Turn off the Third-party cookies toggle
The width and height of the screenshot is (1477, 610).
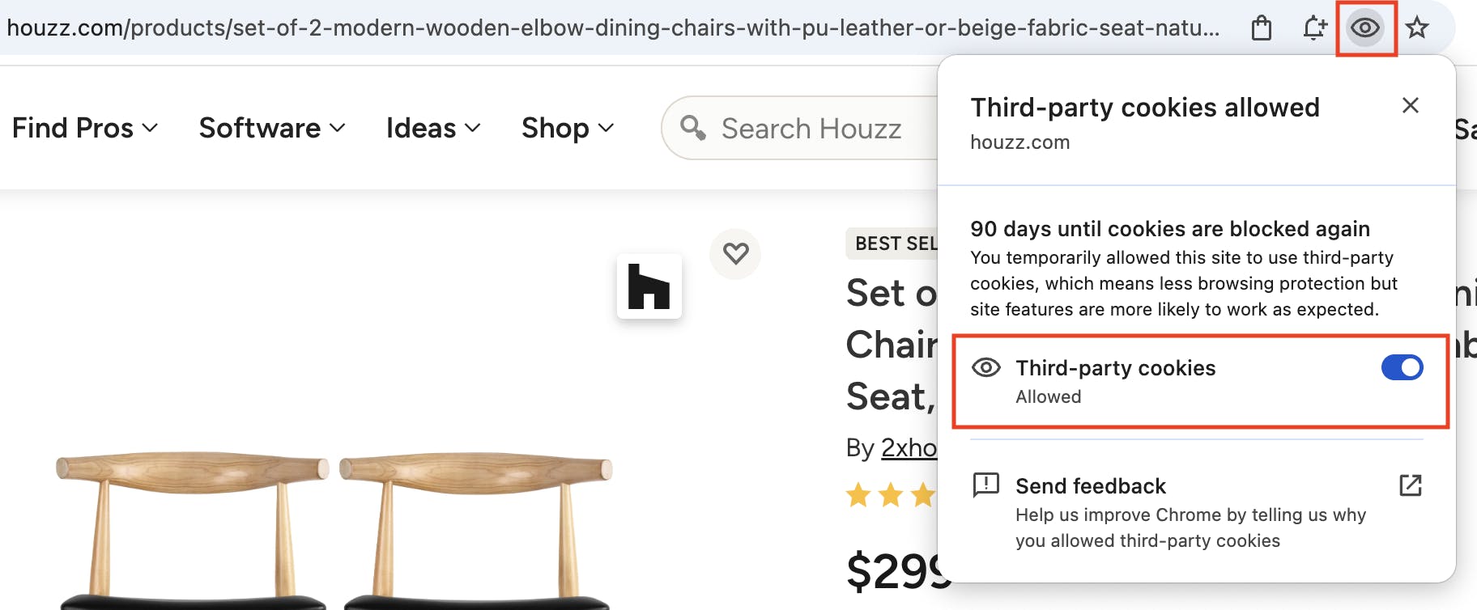tap(1402, 368)
